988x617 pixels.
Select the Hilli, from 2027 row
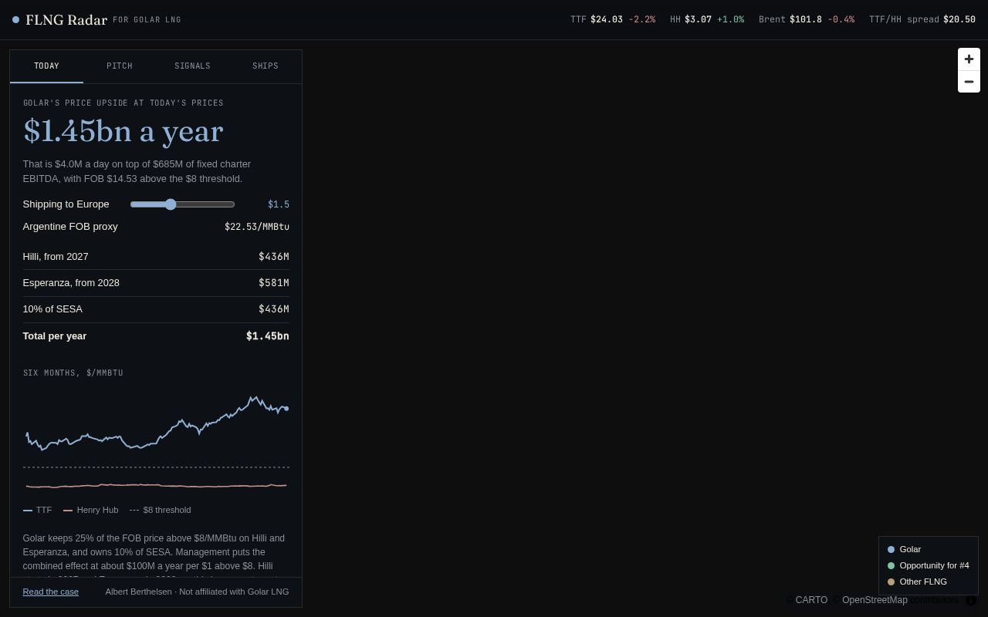point(156,257)
